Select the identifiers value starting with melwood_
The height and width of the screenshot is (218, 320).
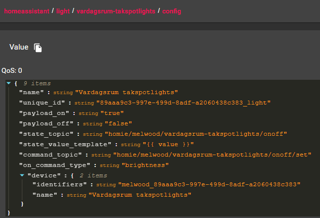[209, 185]
